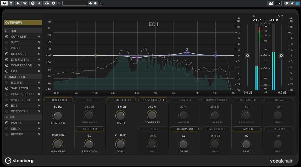The width and height of the screenshot is (301, 167).
Task: Click the A/B settings comparison icon
Action: click(33, 3)
